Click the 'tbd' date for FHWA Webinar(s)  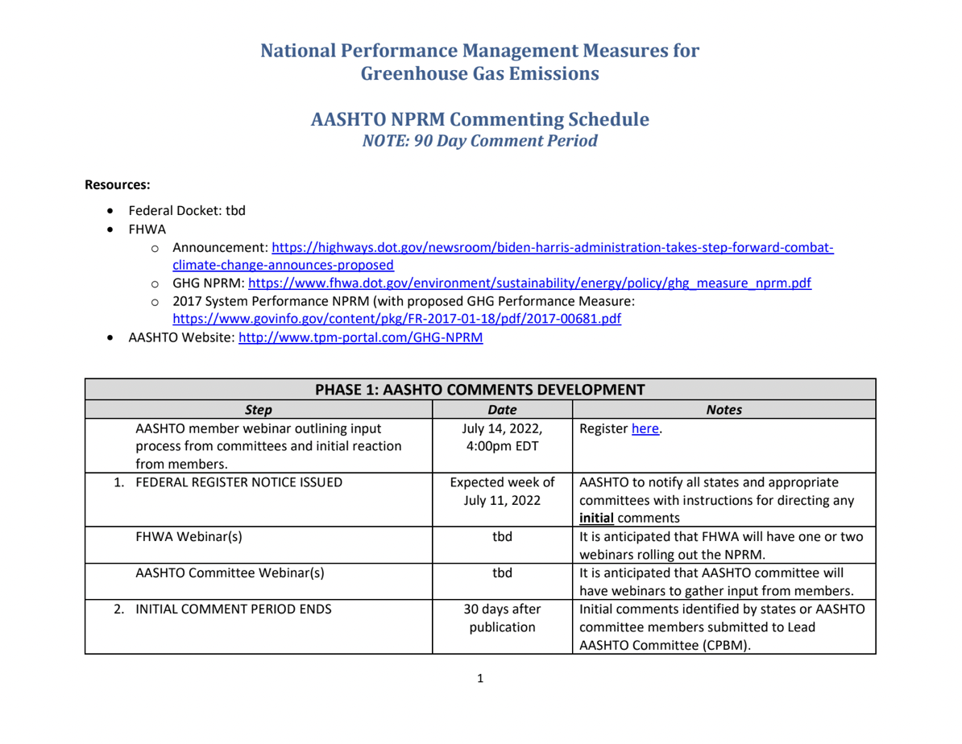(x=502, y=537)
